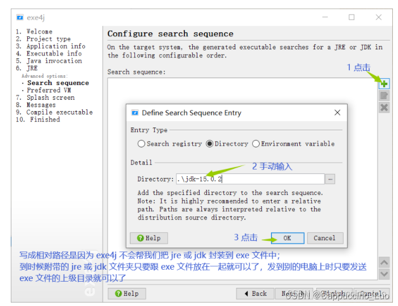Image resolution: width=398 pixels, height=306 pixels.
Task: Minimize the exe4j window
Action: click(x=325, y=17)
